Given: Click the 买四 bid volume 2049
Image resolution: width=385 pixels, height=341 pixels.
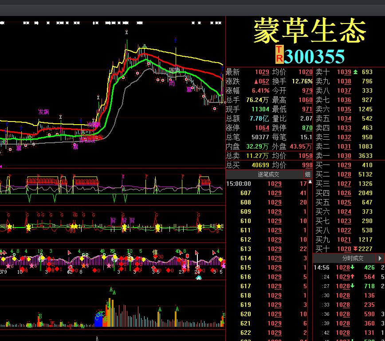Looking at the screenshot, I should [x=365, y=193].
